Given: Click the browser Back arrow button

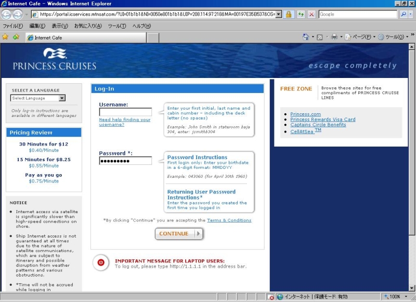Looking at the screenshot, I should pos(6,15).
